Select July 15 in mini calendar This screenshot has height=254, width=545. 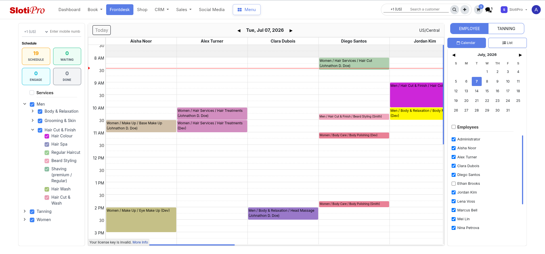click(x=487, y=91)
